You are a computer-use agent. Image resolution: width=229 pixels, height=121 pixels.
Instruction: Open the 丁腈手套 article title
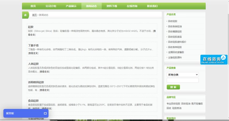tap(33, 46)
